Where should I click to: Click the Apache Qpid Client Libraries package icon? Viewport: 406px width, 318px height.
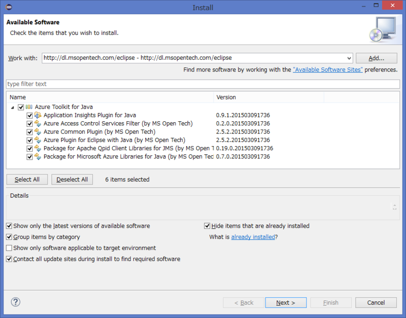coord(38,148)
